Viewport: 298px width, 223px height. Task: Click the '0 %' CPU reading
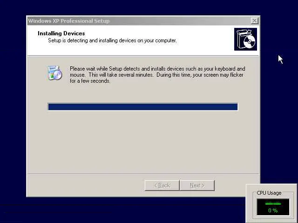pyautogui.click(x=273, y=210)
